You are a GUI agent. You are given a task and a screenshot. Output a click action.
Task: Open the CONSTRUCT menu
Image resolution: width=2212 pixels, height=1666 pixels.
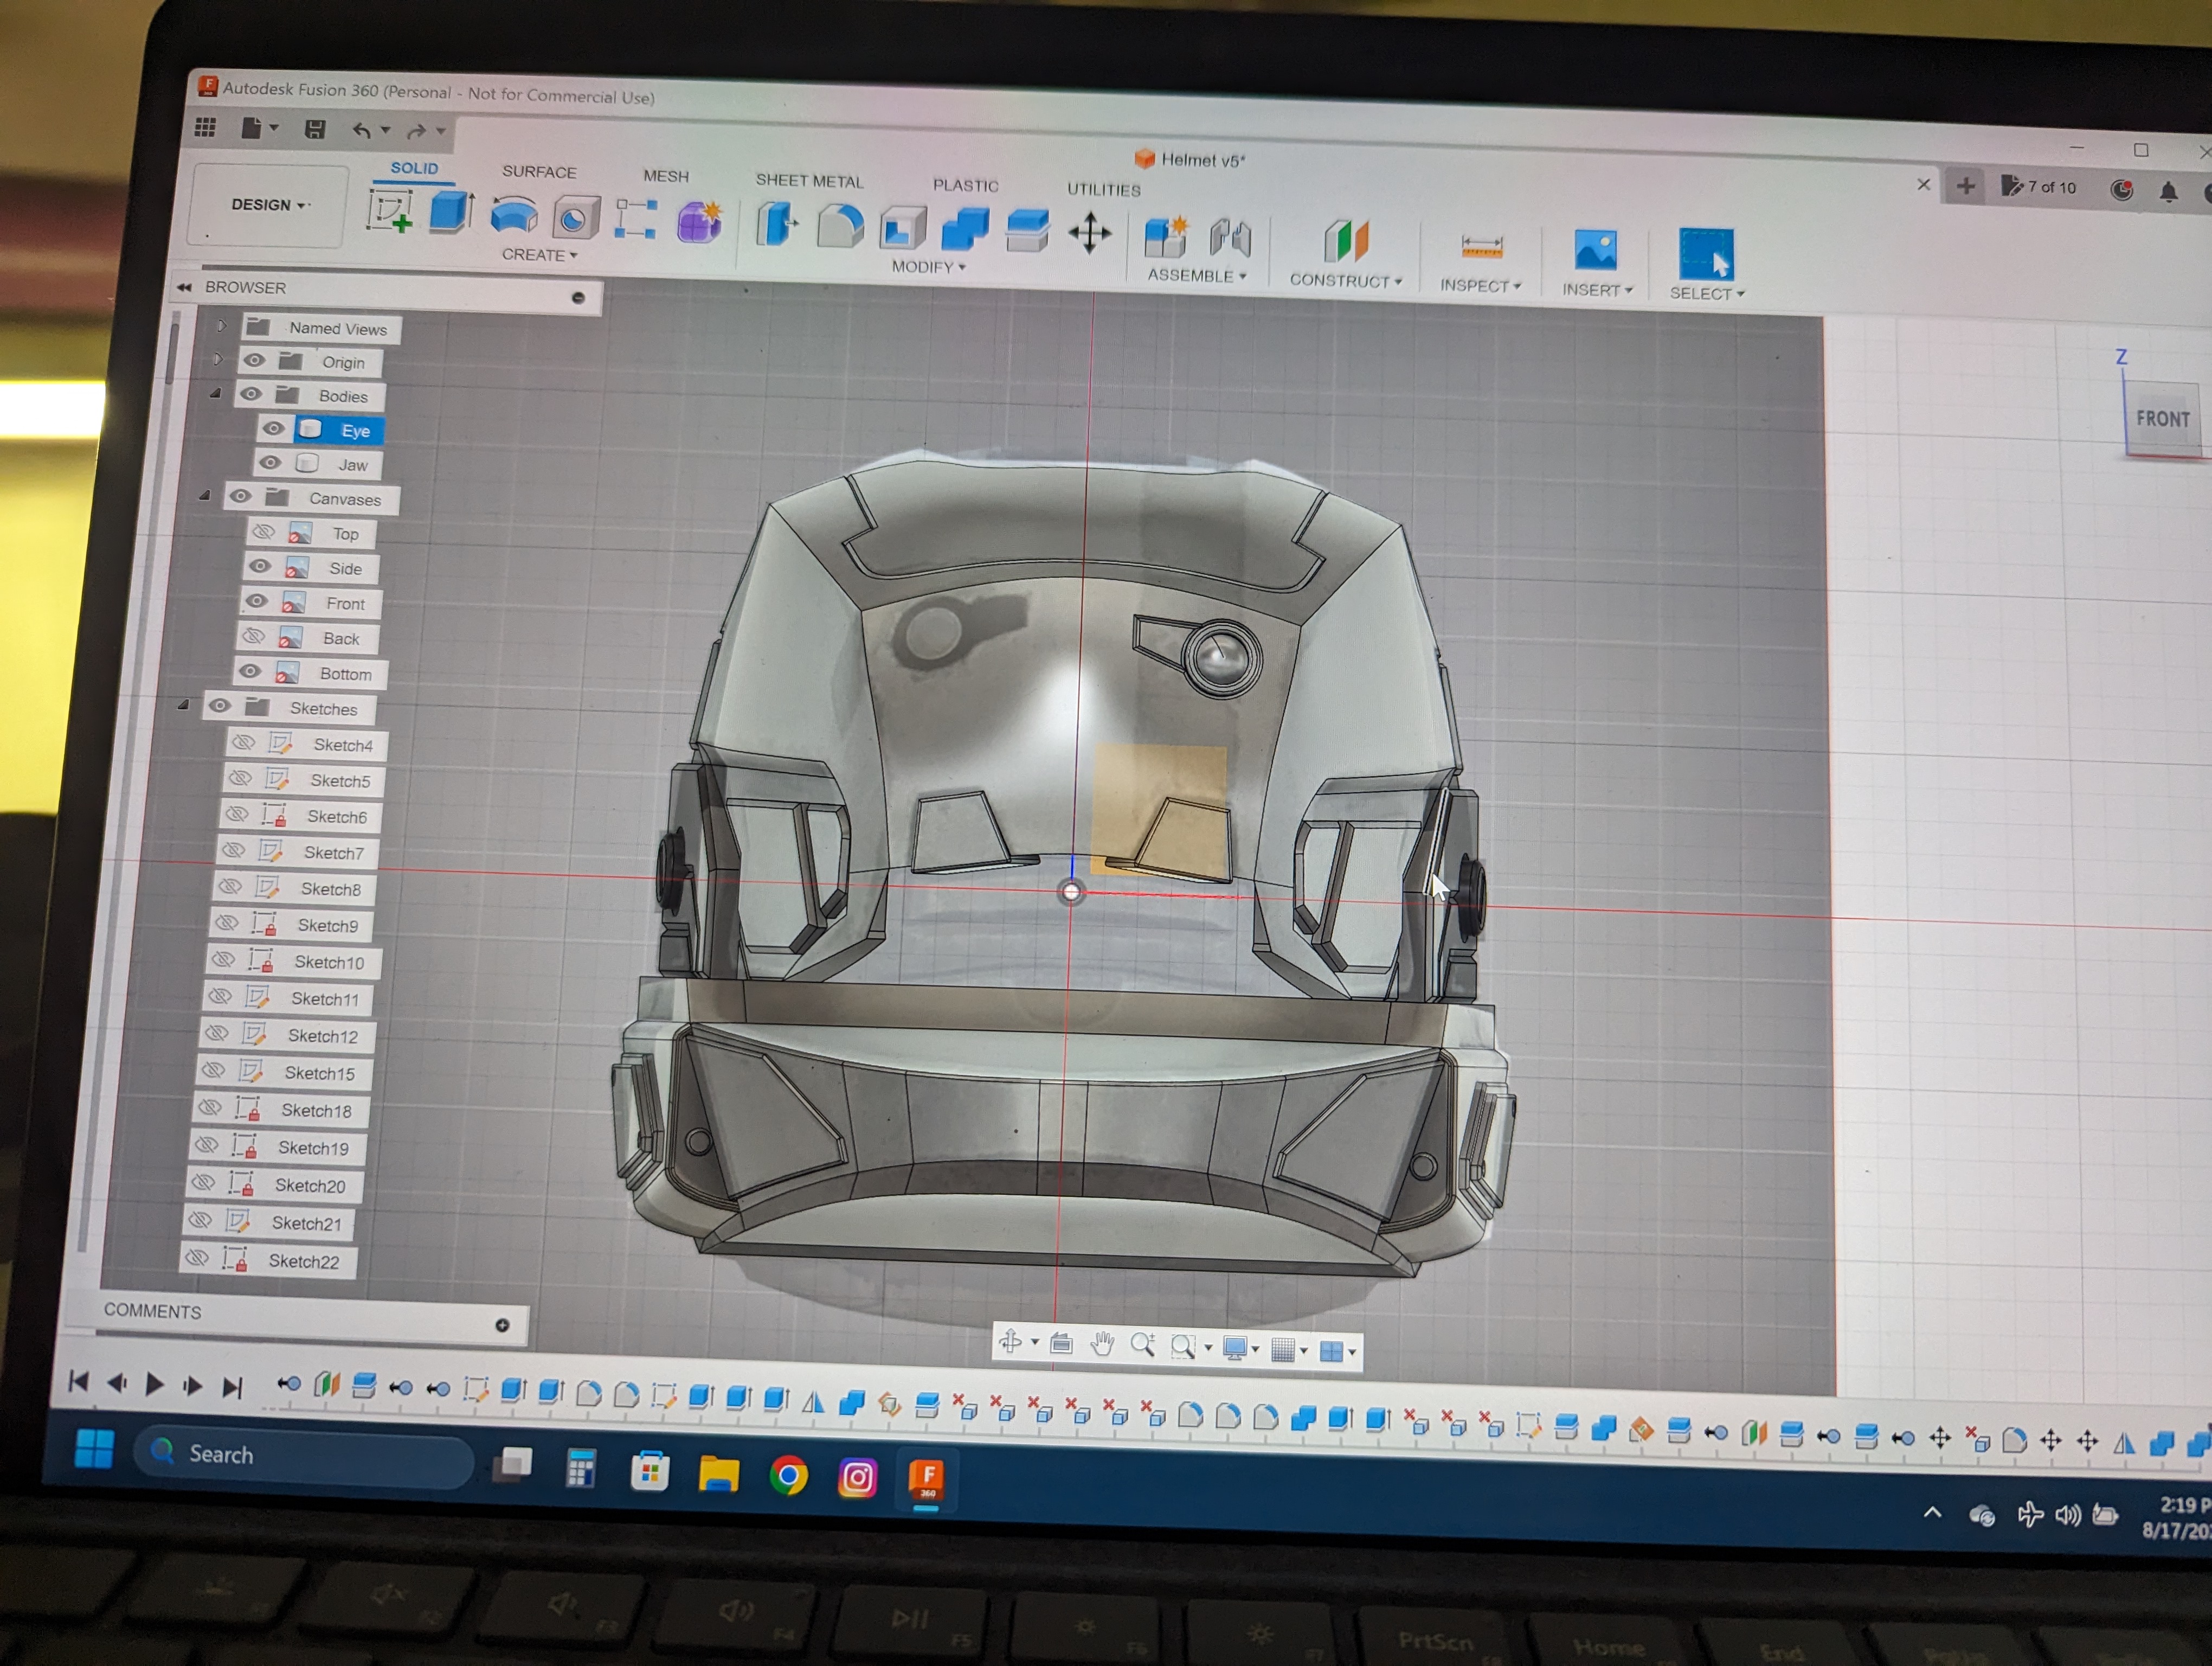tap(1345, 281)
